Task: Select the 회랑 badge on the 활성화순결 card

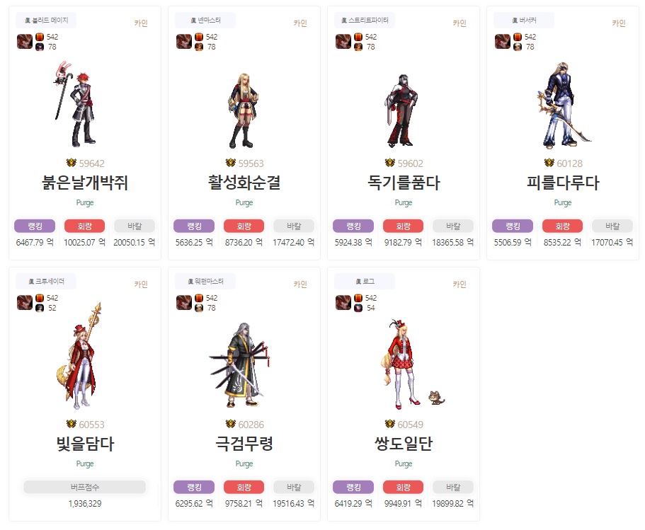Action: click(x=244, y=226)
